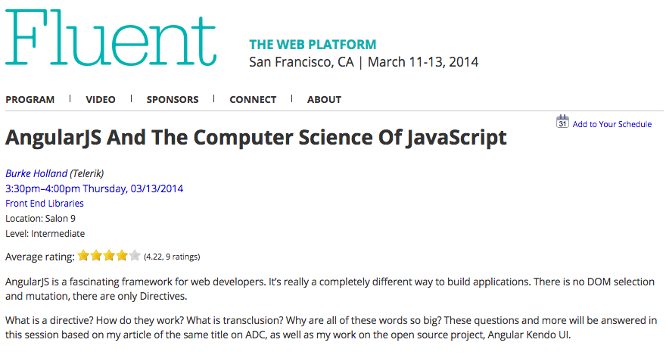Click the 3:30pm–4:00pm Thursday time link
The image size is (666, 355).
[x=94, y=188]
